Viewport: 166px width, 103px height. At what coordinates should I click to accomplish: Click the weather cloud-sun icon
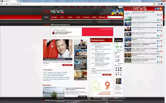click(117, 47)
